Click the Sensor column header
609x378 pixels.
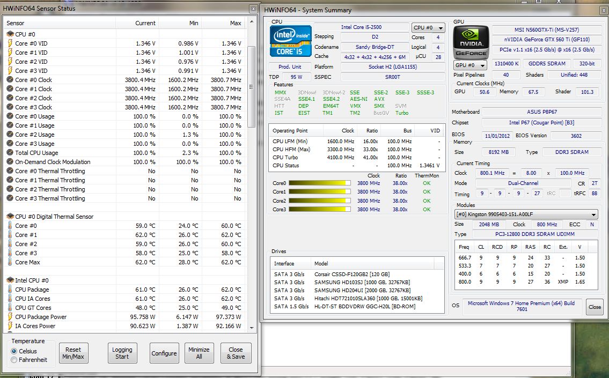click(x=60, y=23)
